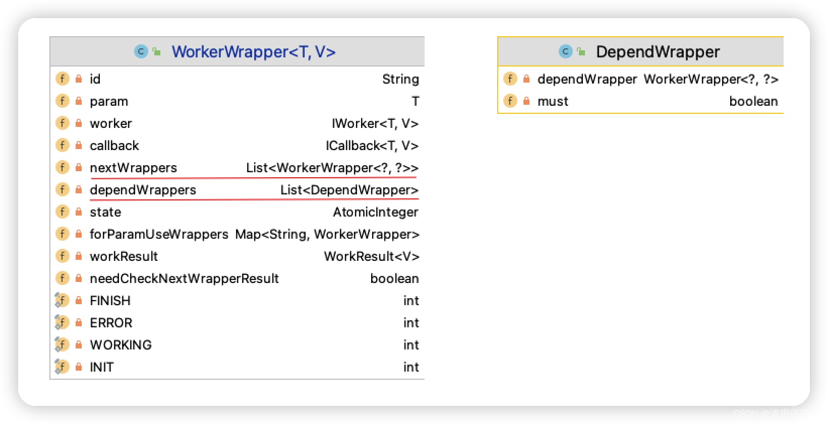Select the lock icon beside the worker field

[x=79, y=123]
